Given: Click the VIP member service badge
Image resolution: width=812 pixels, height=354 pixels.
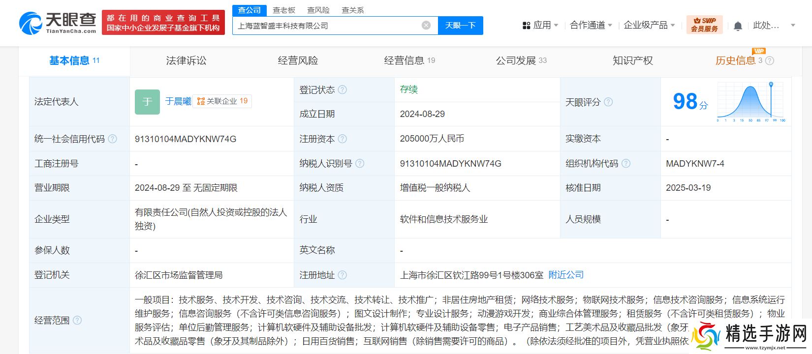Looking at the screenshot, I should tap(704, 25).
